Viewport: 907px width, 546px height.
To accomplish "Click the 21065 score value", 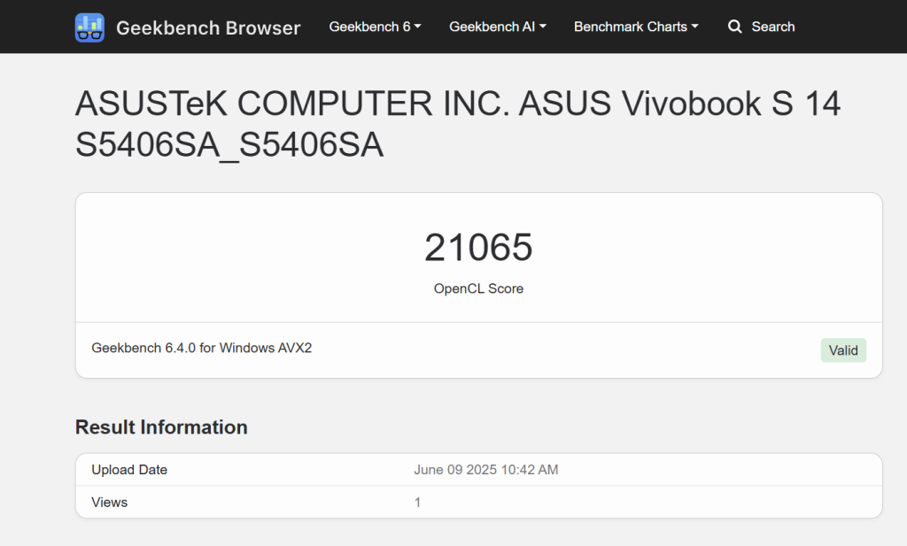I will tap(478, 248).
